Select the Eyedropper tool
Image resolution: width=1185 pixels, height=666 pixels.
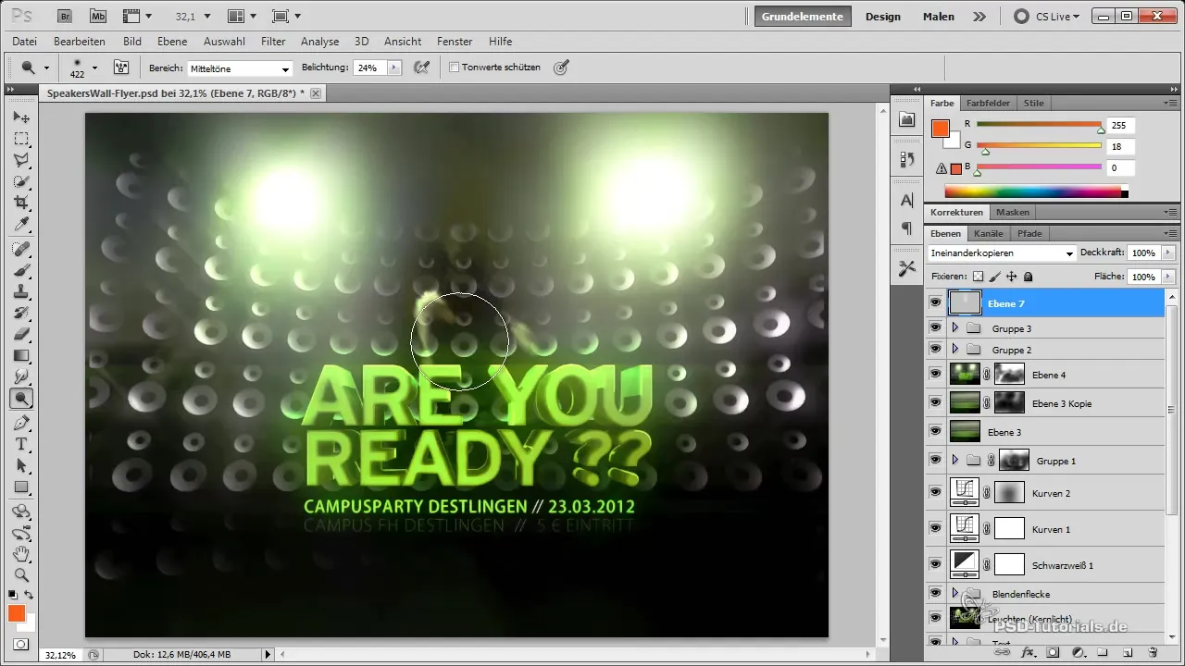(20, 226)
